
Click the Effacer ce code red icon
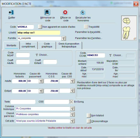[65, 12]
